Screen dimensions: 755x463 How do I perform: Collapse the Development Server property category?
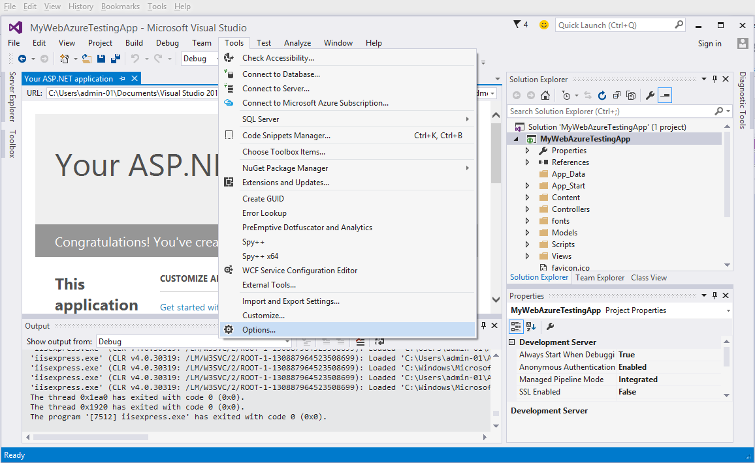click(x=512, y=342)
